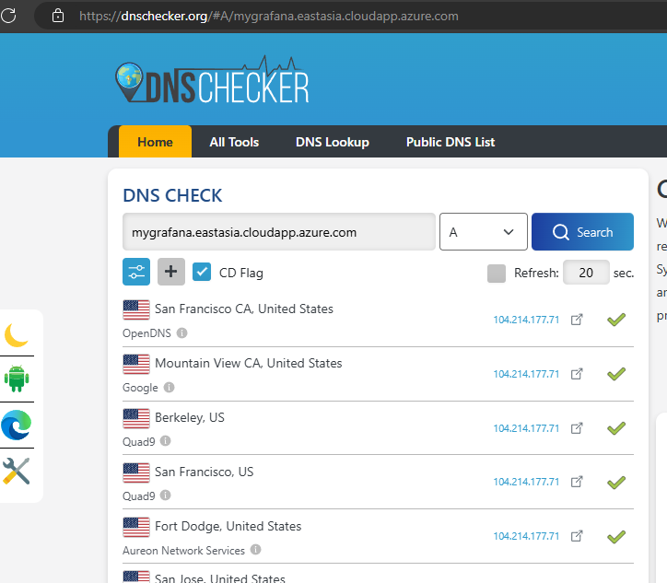
Task: Click San Francisco CA, United States text
Action: 244,309
